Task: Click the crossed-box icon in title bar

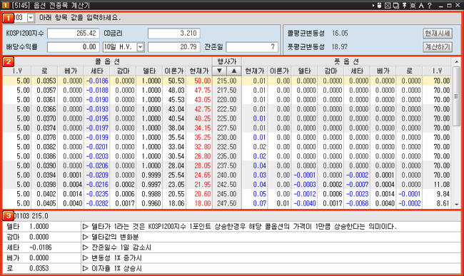Action: 388,5
